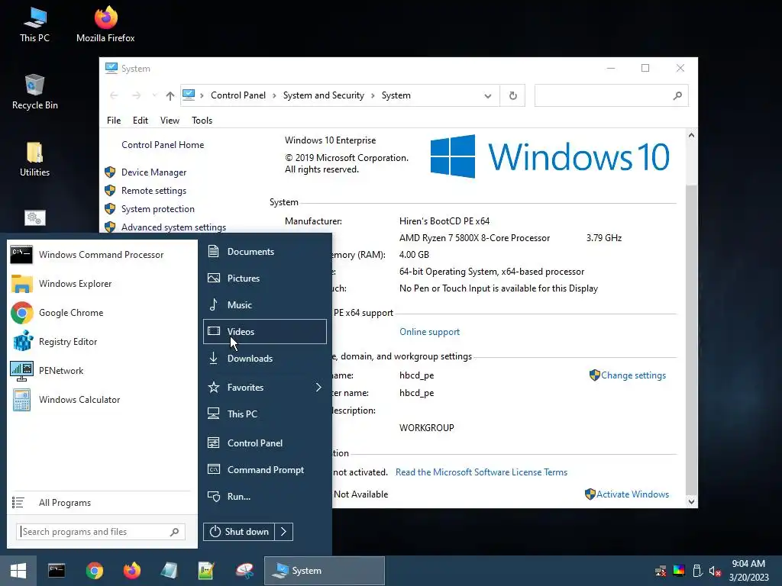Screen dimensions: 782x586
Task: Expand breadcrumb arrow after System and Security
Action: tap(373, 95)
